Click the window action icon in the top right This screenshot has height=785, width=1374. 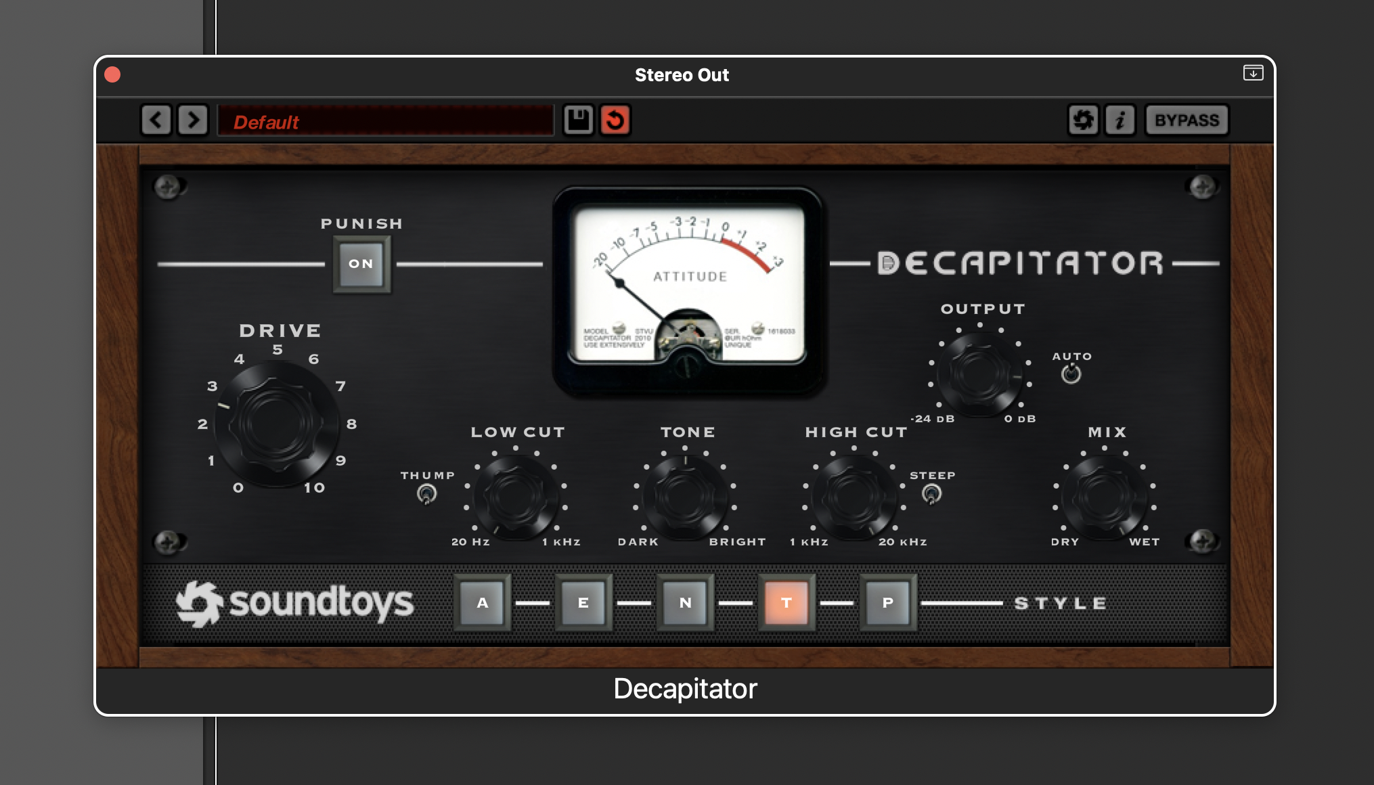tap(1253, 73)
